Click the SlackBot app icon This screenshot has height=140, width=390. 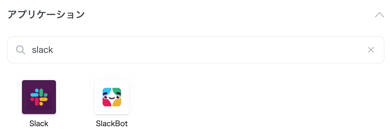[112, 97]
